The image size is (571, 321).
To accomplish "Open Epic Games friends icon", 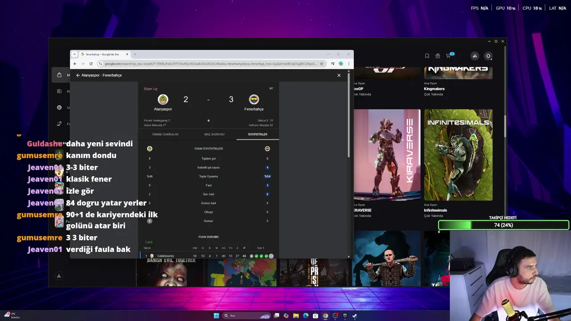I will point(475,56).
